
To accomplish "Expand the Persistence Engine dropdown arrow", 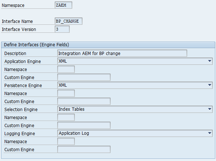I will point(209,85).
